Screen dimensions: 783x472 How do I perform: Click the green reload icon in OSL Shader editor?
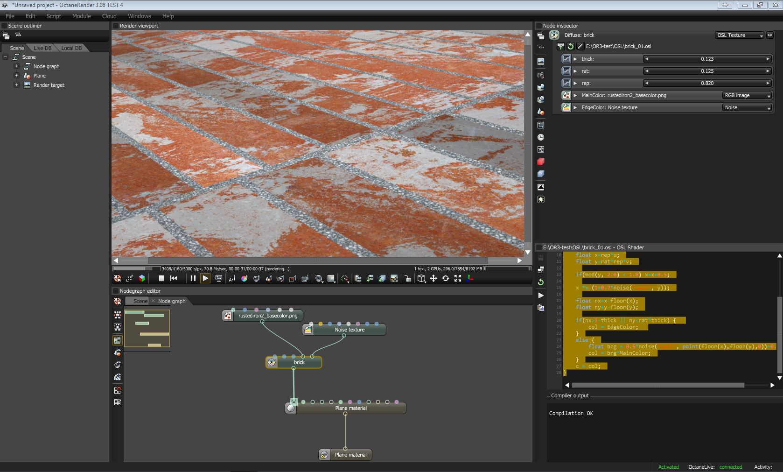pos(541,282)
